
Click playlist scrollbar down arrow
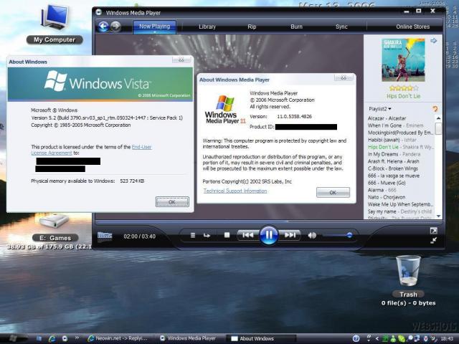(x=438, y=216)
